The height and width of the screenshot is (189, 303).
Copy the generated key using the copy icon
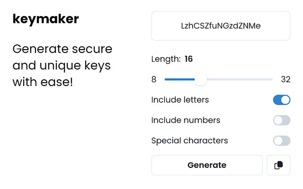278,165
